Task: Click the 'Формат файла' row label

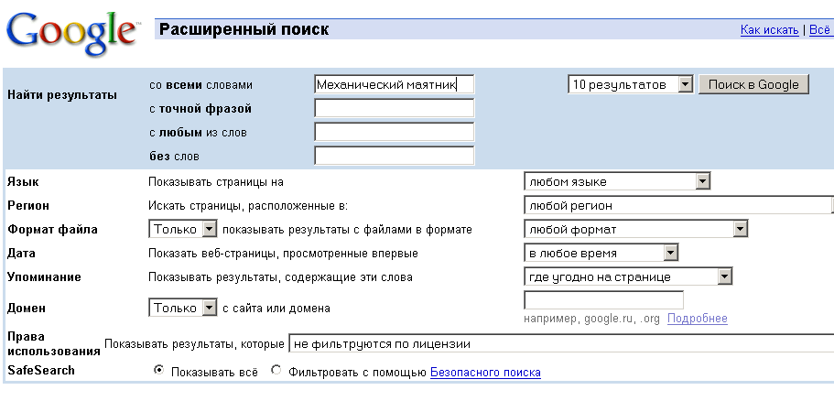Action: [x=52, y=230]
